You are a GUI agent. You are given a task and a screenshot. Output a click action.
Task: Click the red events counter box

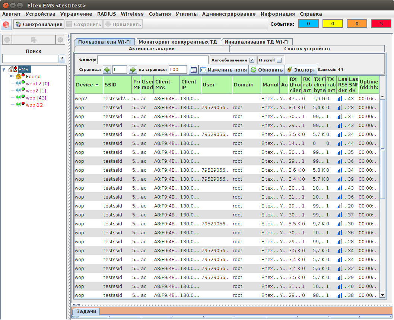381,24
